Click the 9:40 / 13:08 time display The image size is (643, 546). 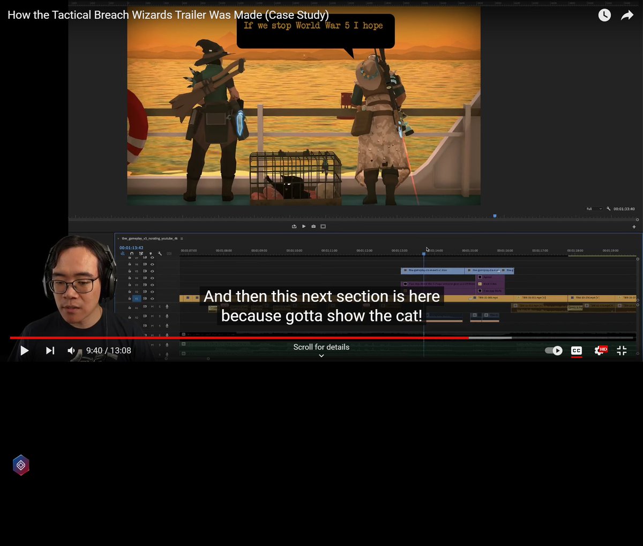[109, 350]
